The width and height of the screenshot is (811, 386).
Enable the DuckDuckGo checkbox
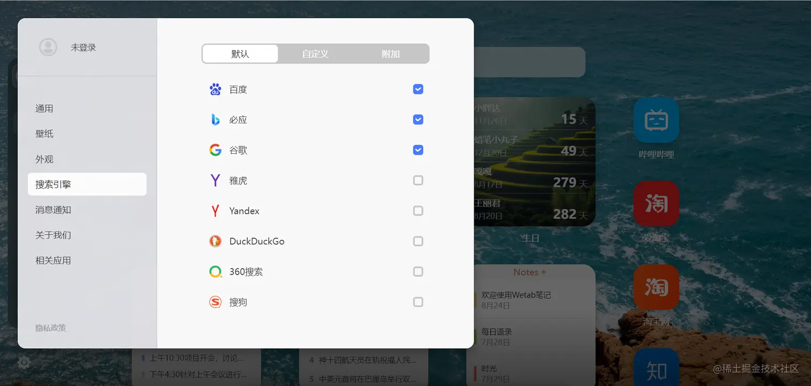click(x=418, y=241)
